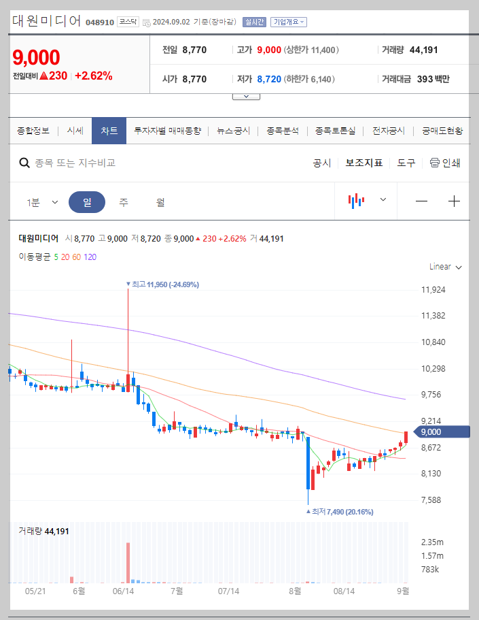Click the 공시 disclosure marker option
The height and width of the screenshot is (620, 479).
(321, 163)
